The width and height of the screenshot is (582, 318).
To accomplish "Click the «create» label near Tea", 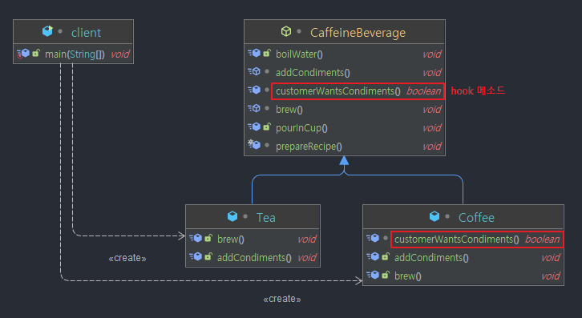I will 127,258.
